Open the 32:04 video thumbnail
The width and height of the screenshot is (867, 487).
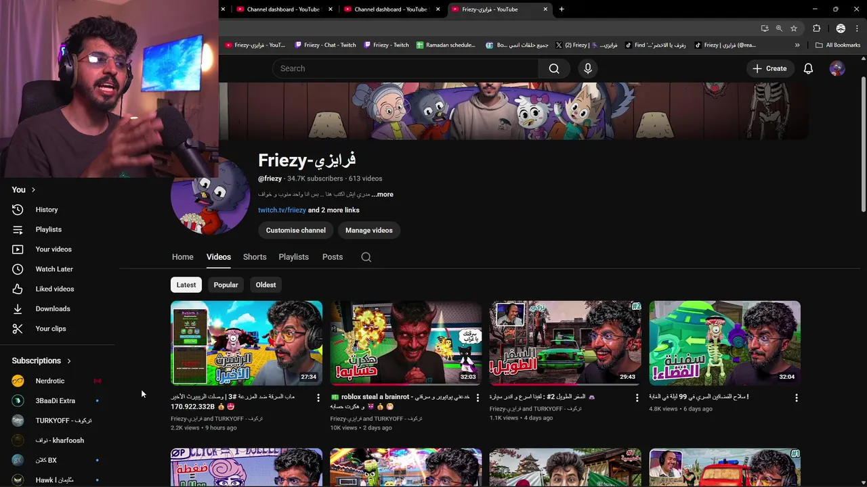[725, 343]
